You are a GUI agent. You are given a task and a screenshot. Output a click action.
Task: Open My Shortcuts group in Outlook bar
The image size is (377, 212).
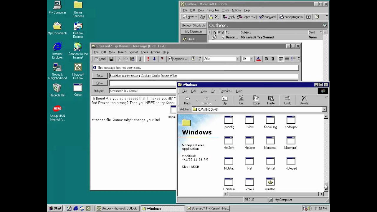pyautogui.click(x=194, y=32)
